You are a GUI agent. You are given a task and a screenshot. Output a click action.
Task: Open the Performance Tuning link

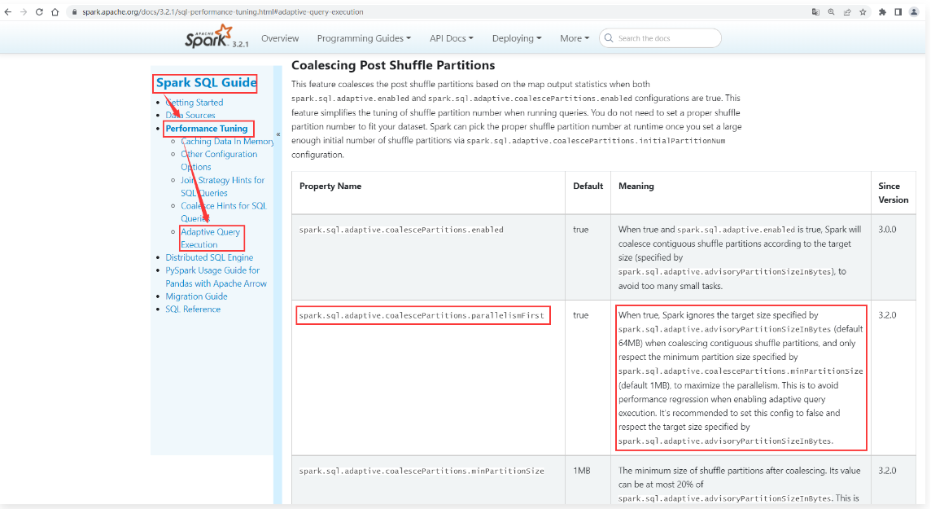pos(207,129)
